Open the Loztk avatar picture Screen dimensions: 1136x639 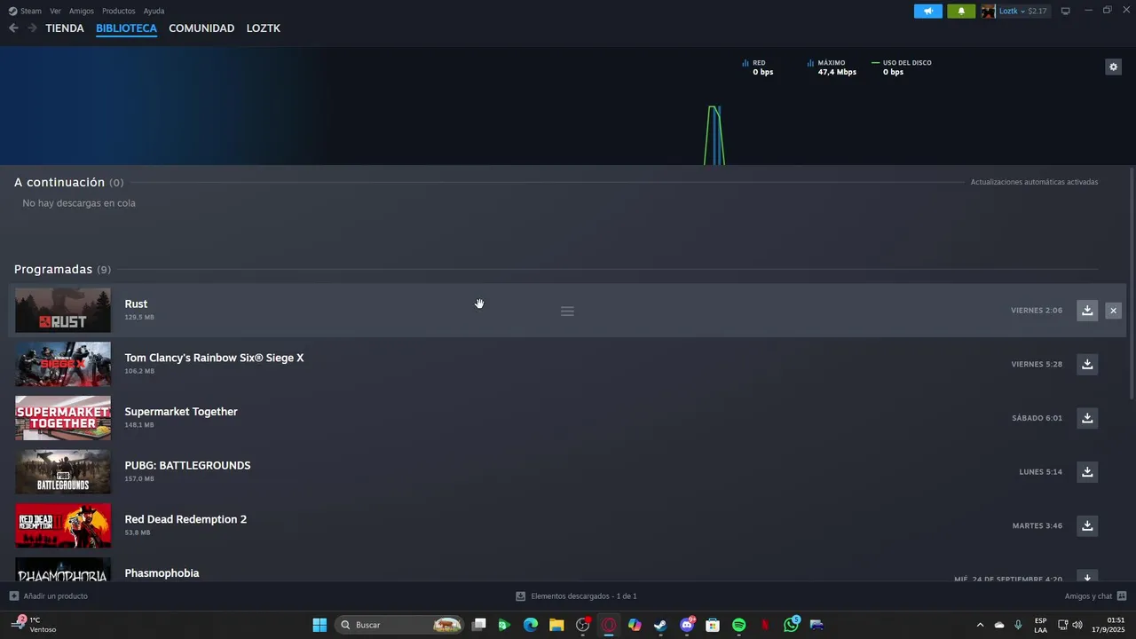pos(988,11)
